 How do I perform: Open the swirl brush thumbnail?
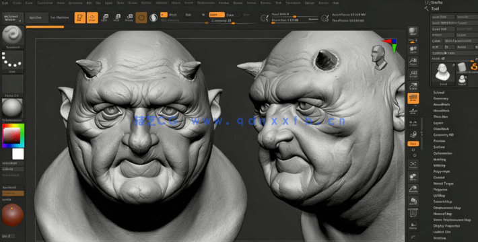(x=13, y=35)
